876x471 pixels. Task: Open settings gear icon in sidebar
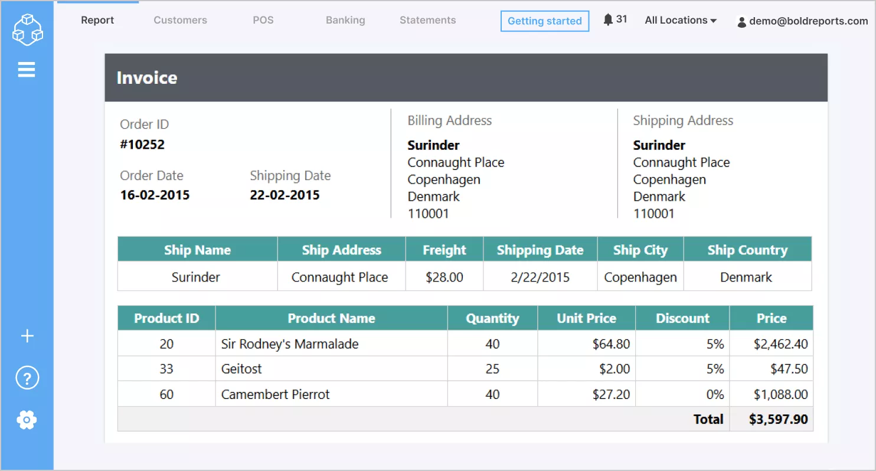[27, 420]
